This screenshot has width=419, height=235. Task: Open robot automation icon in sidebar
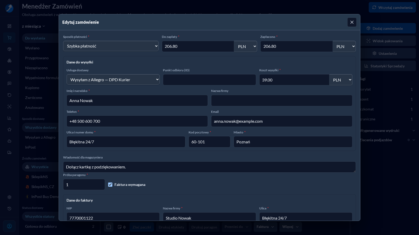(9, 141)
